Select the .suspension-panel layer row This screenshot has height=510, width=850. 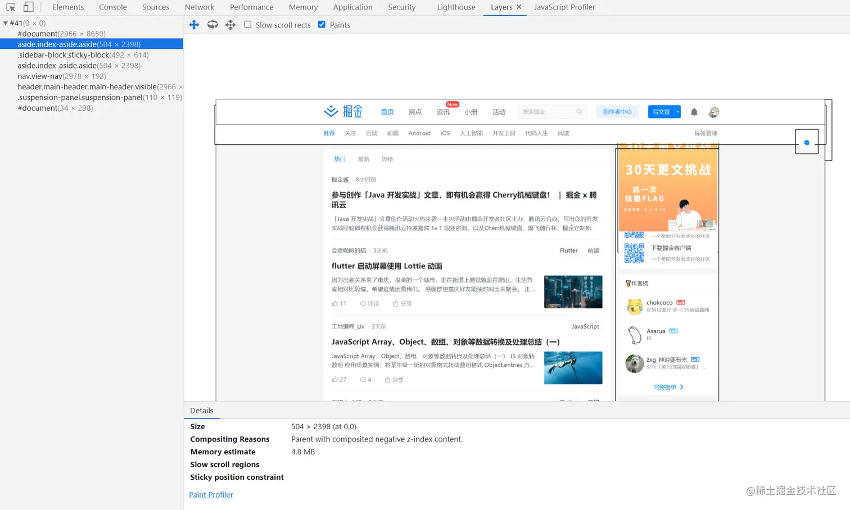click(92, 98)
